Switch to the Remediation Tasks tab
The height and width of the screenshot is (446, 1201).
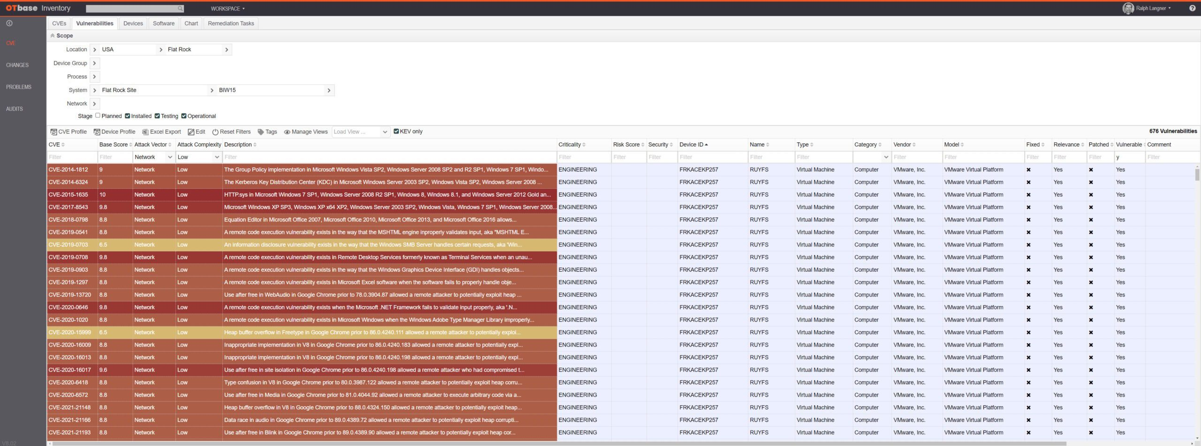click(231, 23)
